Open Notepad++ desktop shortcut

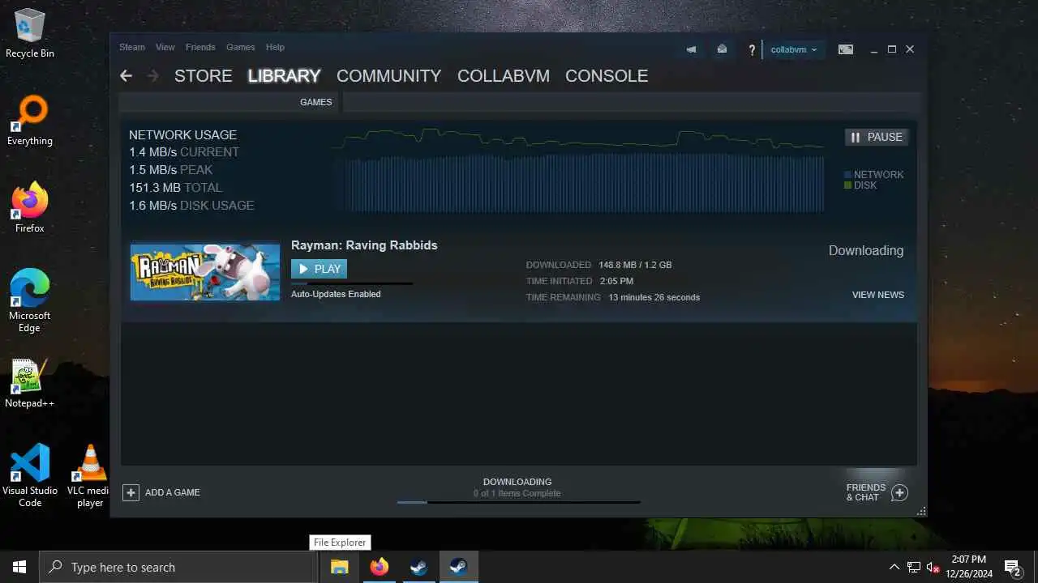tap(30, 383)
